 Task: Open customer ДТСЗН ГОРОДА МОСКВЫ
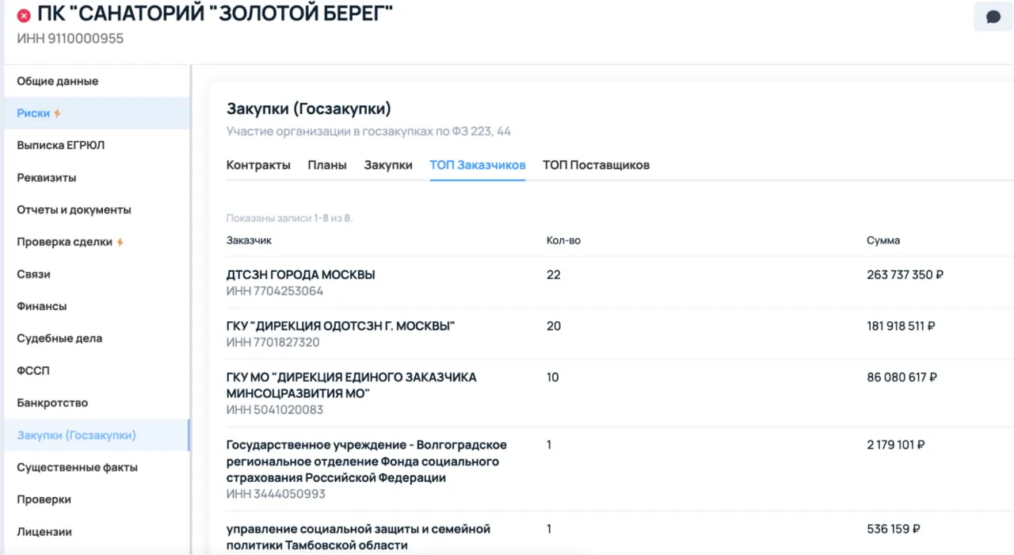(x=301, y=274)
